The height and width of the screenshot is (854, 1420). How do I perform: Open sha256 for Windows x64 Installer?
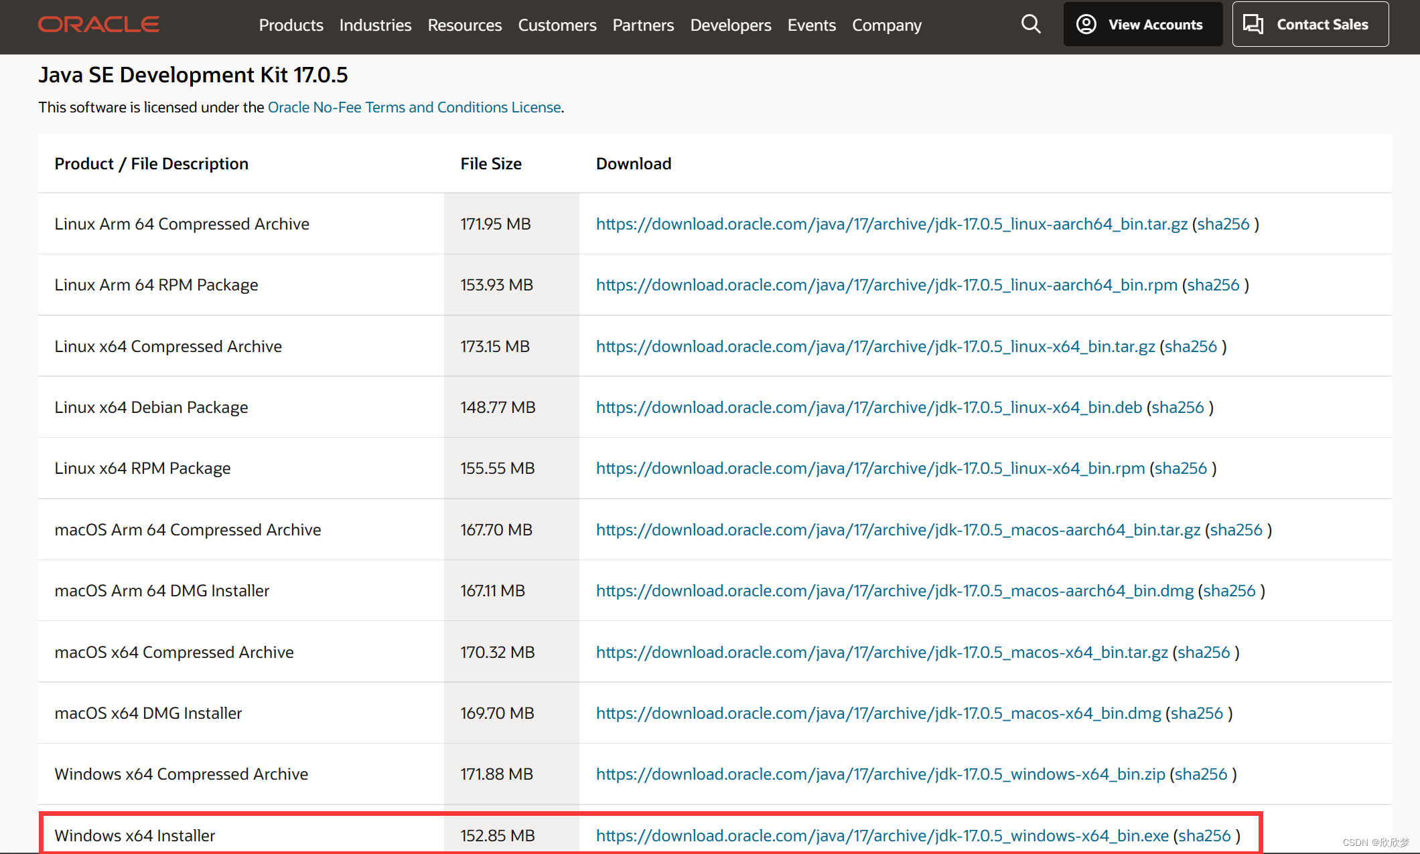[1204, 836]
